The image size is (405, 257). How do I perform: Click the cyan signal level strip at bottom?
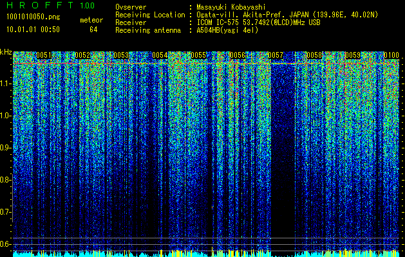(206, 254)
